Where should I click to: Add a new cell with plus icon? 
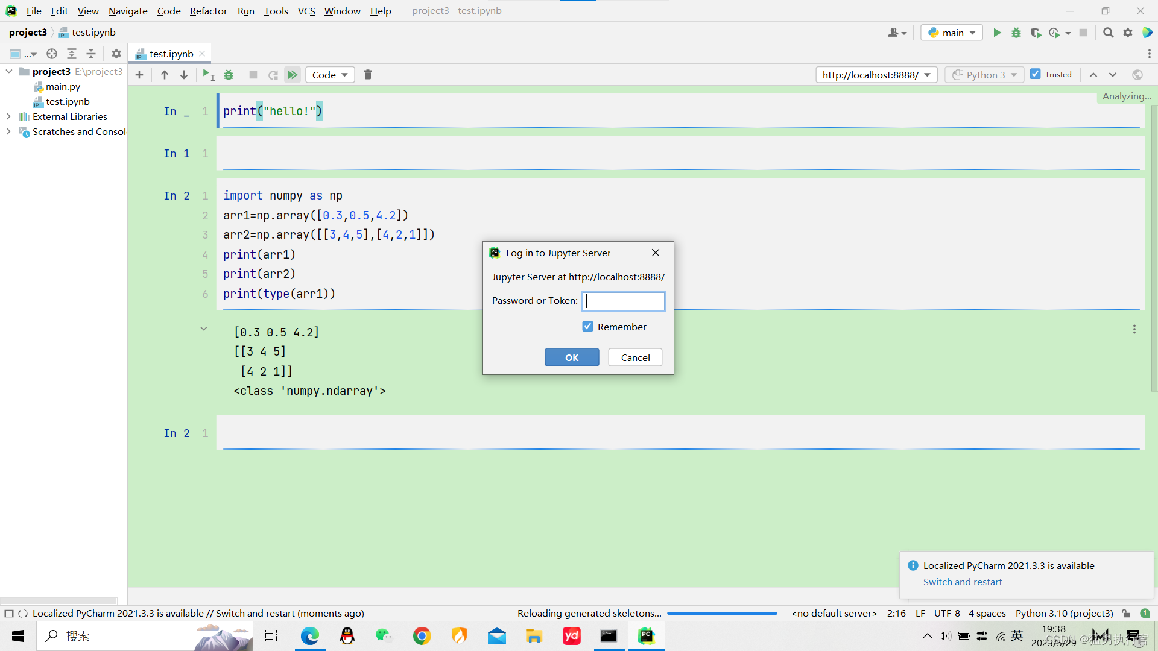pos(139,75)
